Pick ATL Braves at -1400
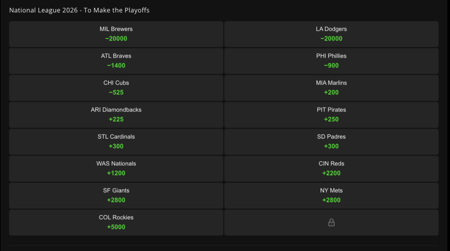This screenshot has width=450, height=251. pyautogui.click(x=116, y=61)
